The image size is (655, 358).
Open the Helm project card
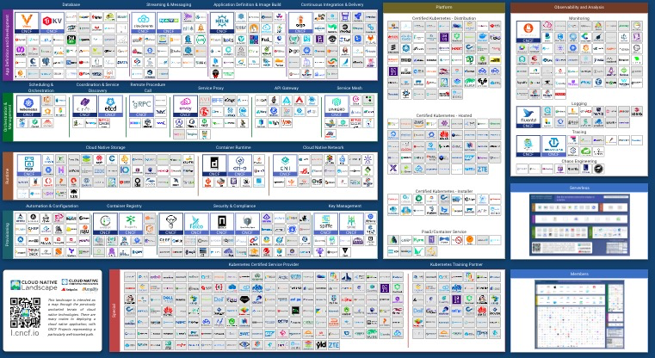click(x=222, y=22)
